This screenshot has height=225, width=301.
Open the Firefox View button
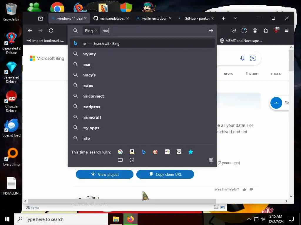click(x=41, y=18)
